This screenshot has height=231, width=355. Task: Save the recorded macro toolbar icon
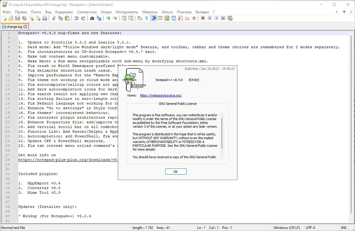click(x=230, y=18)
